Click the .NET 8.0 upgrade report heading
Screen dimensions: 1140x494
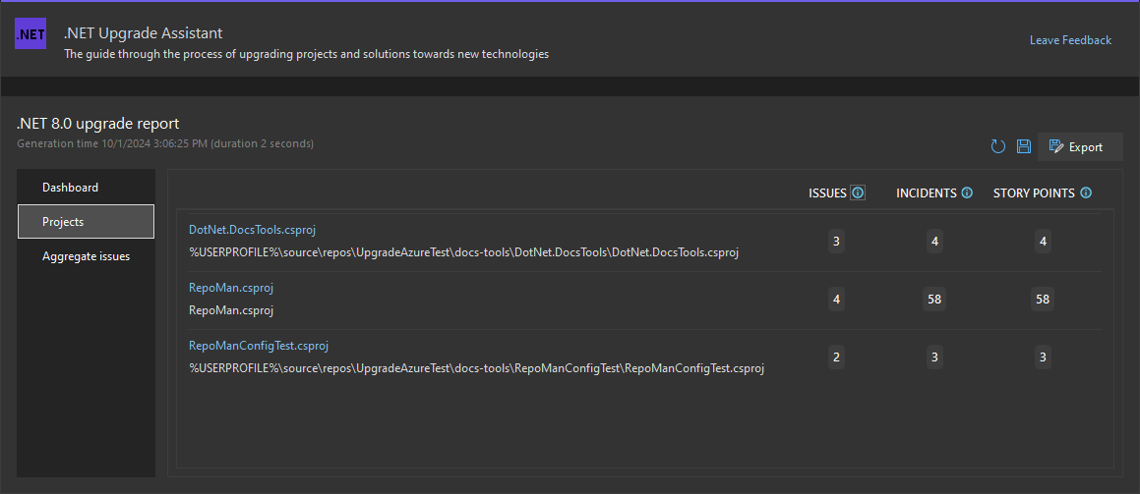(x=97, y=124)
